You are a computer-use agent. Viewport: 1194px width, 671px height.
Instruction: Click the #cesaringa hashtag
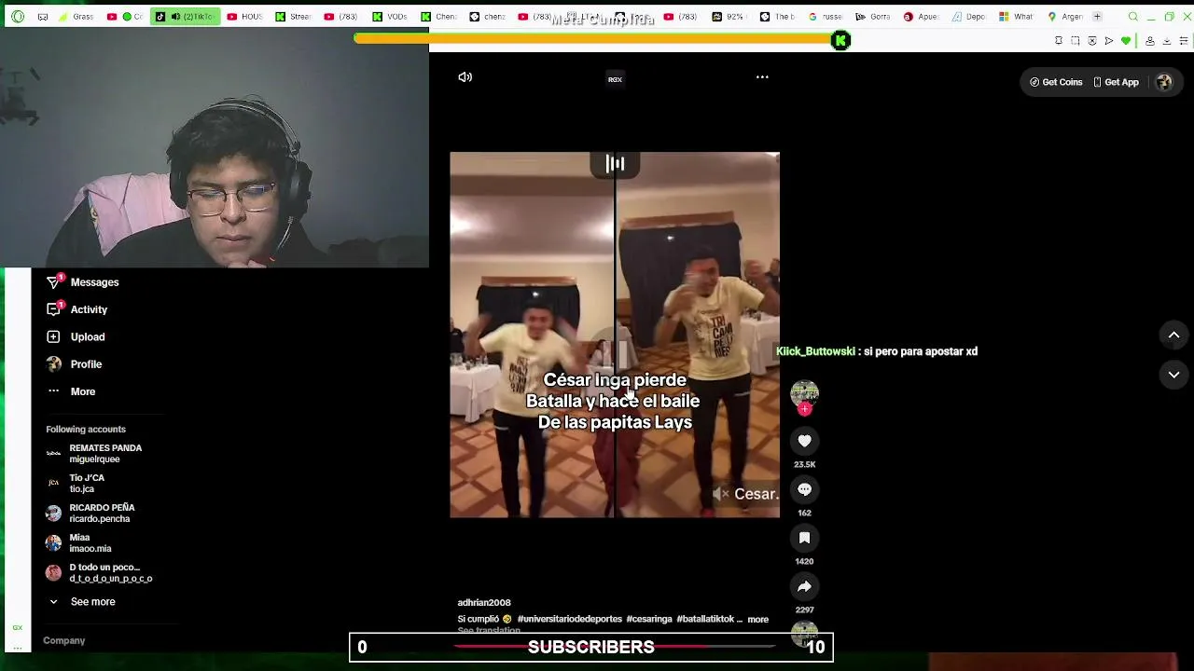[649, 619]
